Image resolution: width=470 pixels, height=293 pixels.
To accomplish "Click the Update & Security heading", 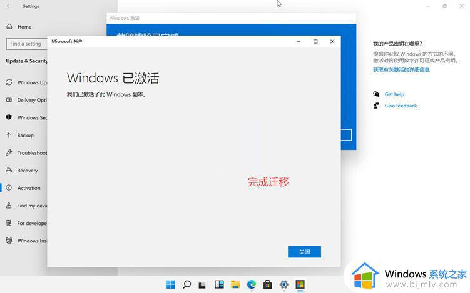I will point(27,61).
